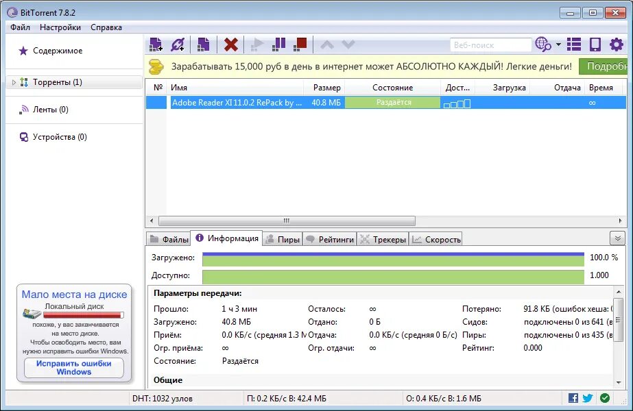Sort by the Загрузка column header

(x=503, y=88)
